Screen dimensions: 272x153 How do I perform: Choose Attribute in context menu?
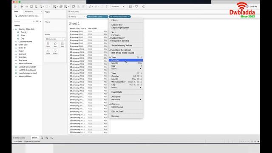[x=116, y=96]
